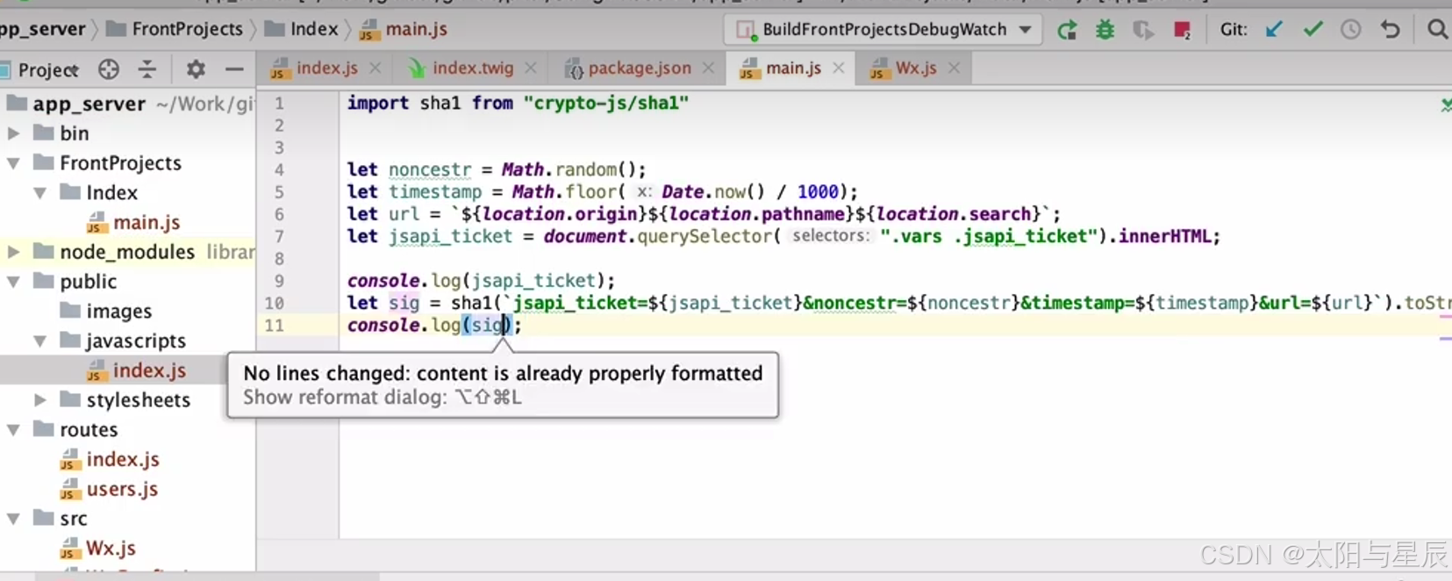This screenshot has height=581, width=1452.
Task: Expand the bin folder
Action: point(13,133)
